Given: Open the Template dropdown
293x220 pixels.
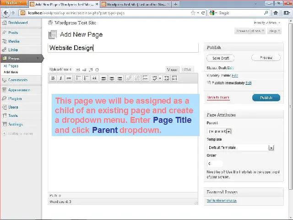Looking at the screenshot, I should click(x=240, y=148).
